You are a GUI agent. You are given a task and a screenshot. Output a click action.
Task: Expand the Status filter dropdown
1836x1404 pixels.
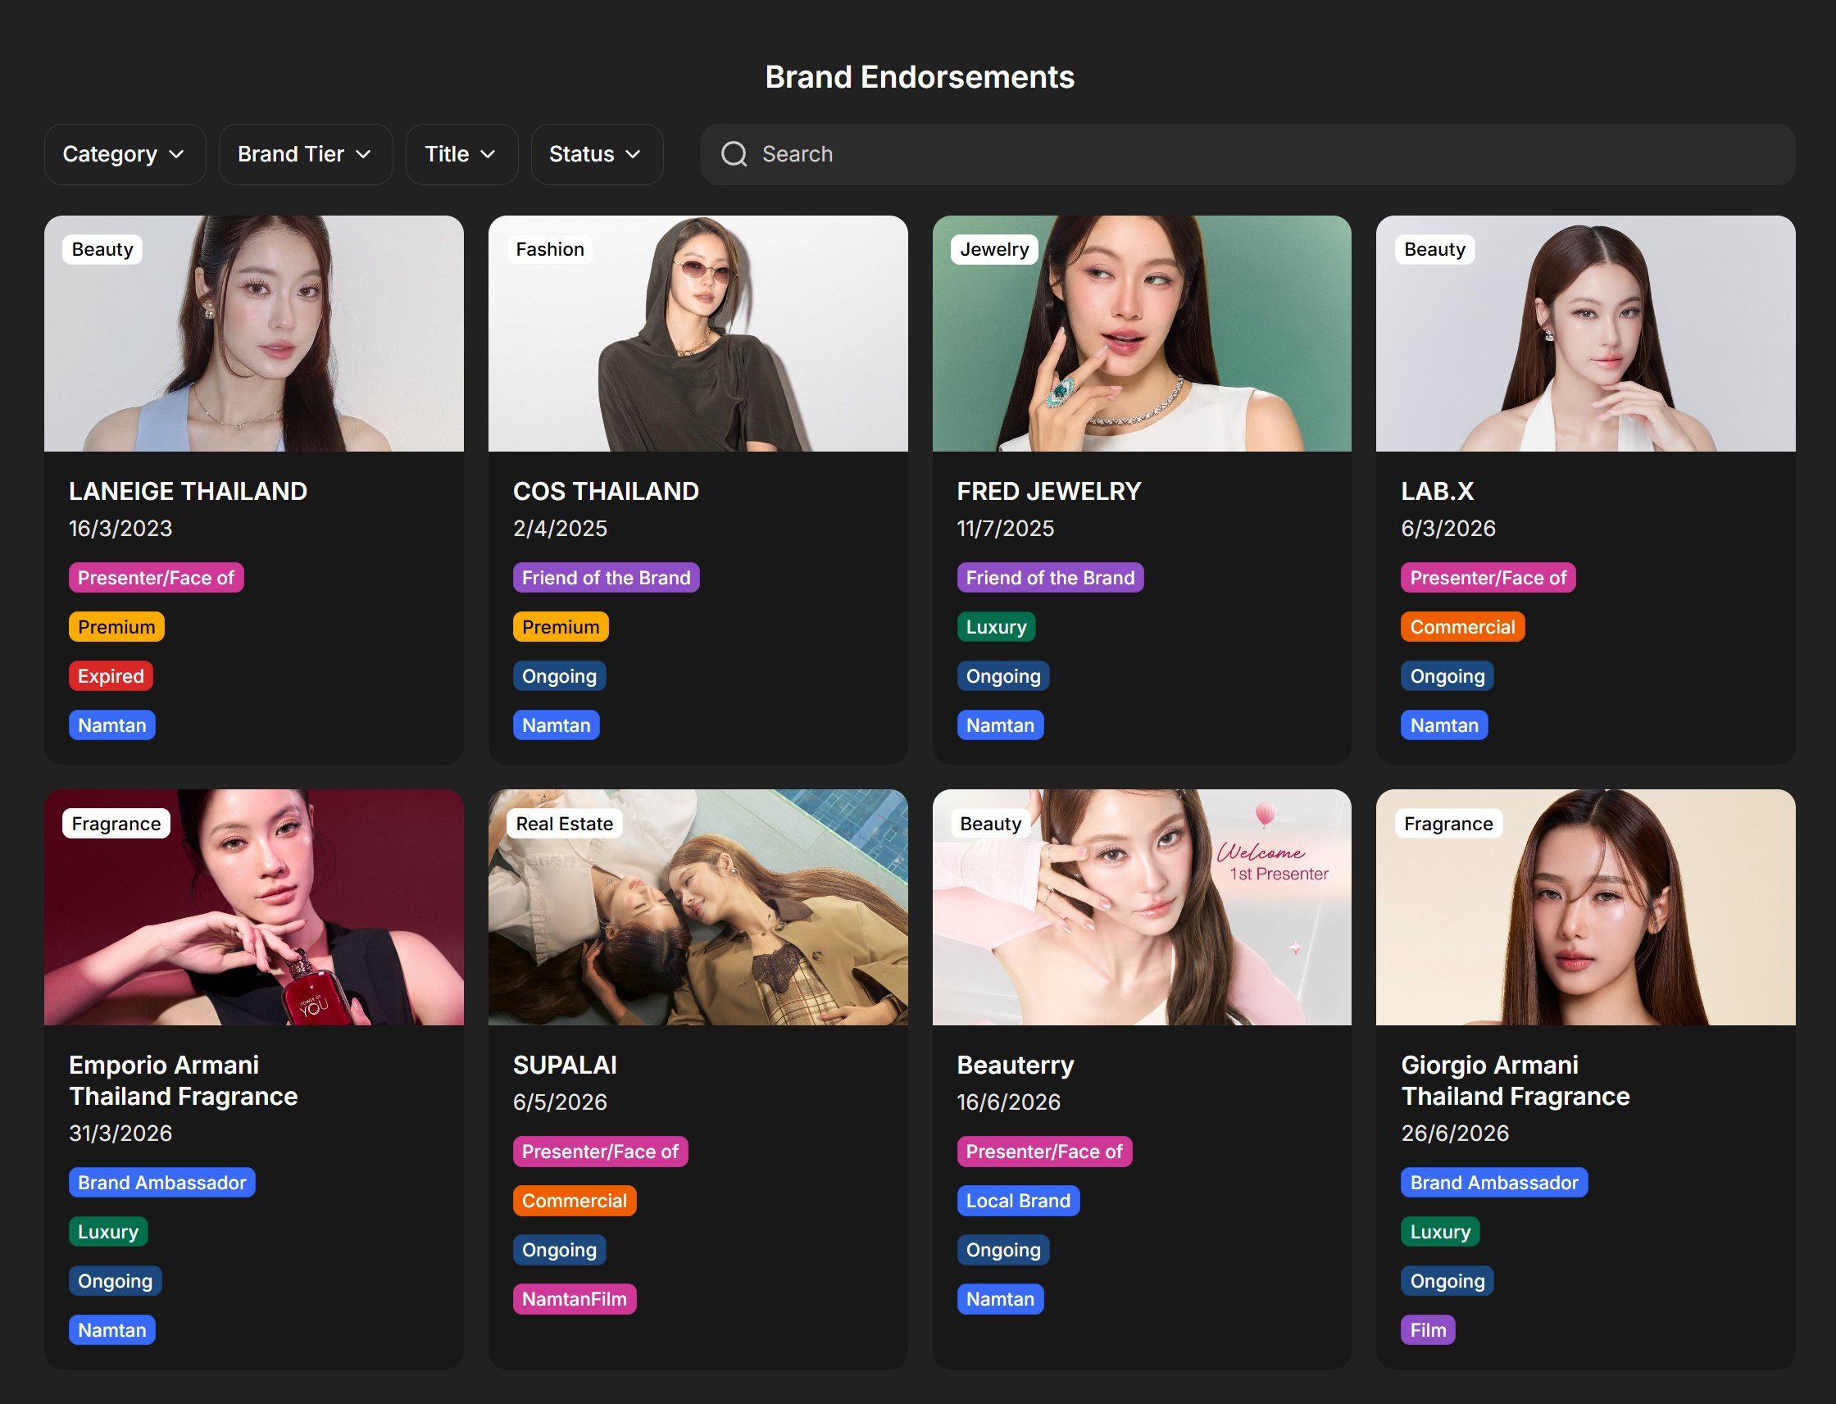pos(597,154)
